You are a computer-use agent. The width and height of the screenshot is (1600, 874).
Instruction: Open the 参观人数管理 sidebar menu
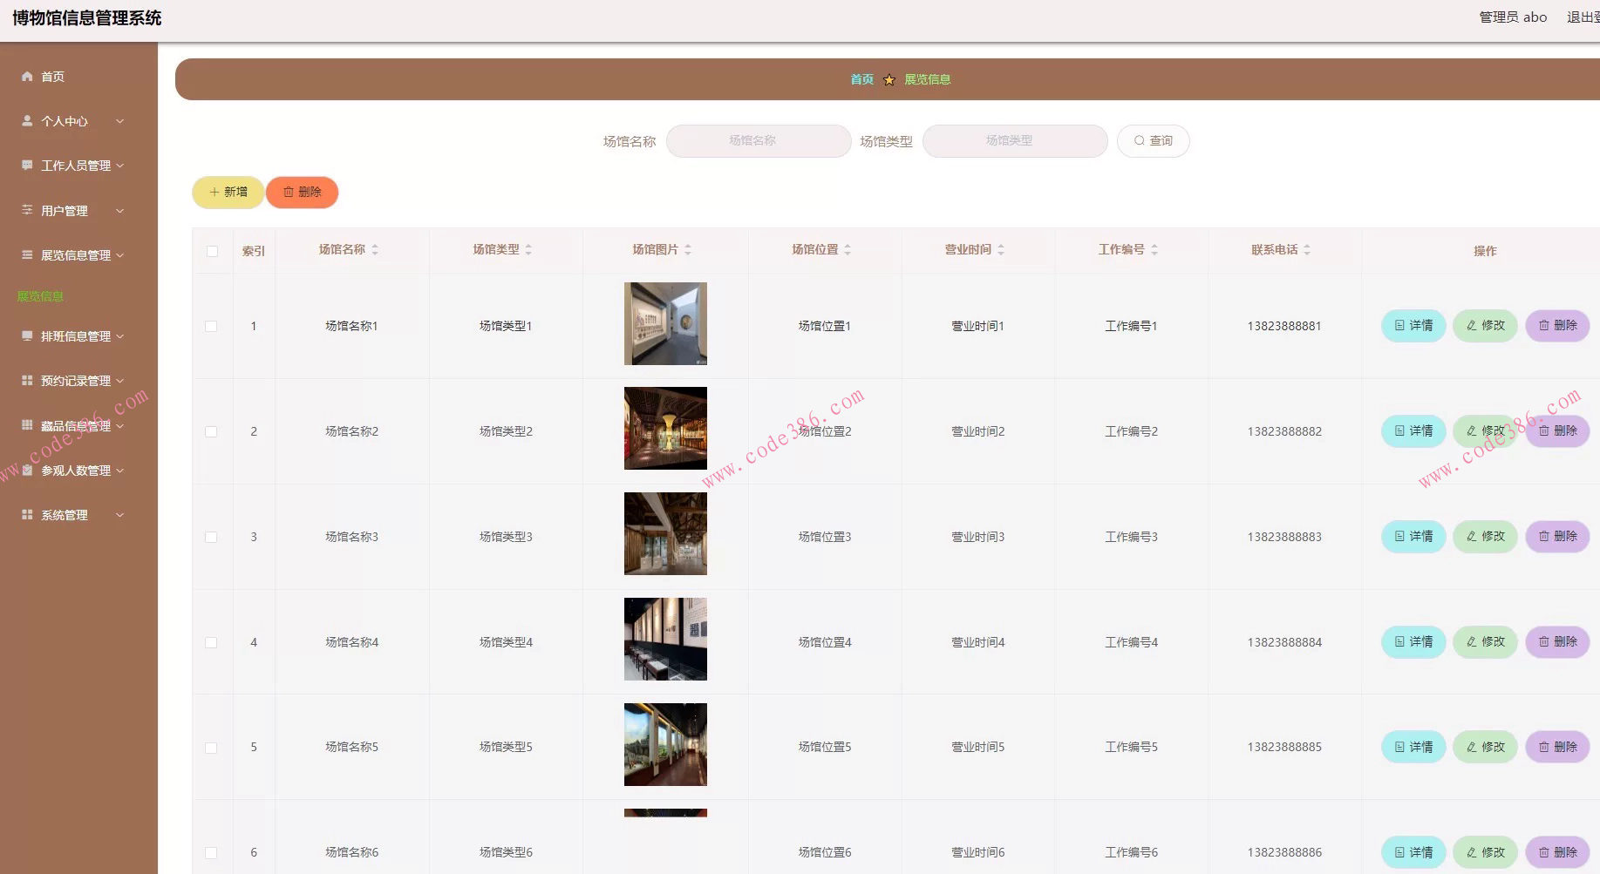75,471
